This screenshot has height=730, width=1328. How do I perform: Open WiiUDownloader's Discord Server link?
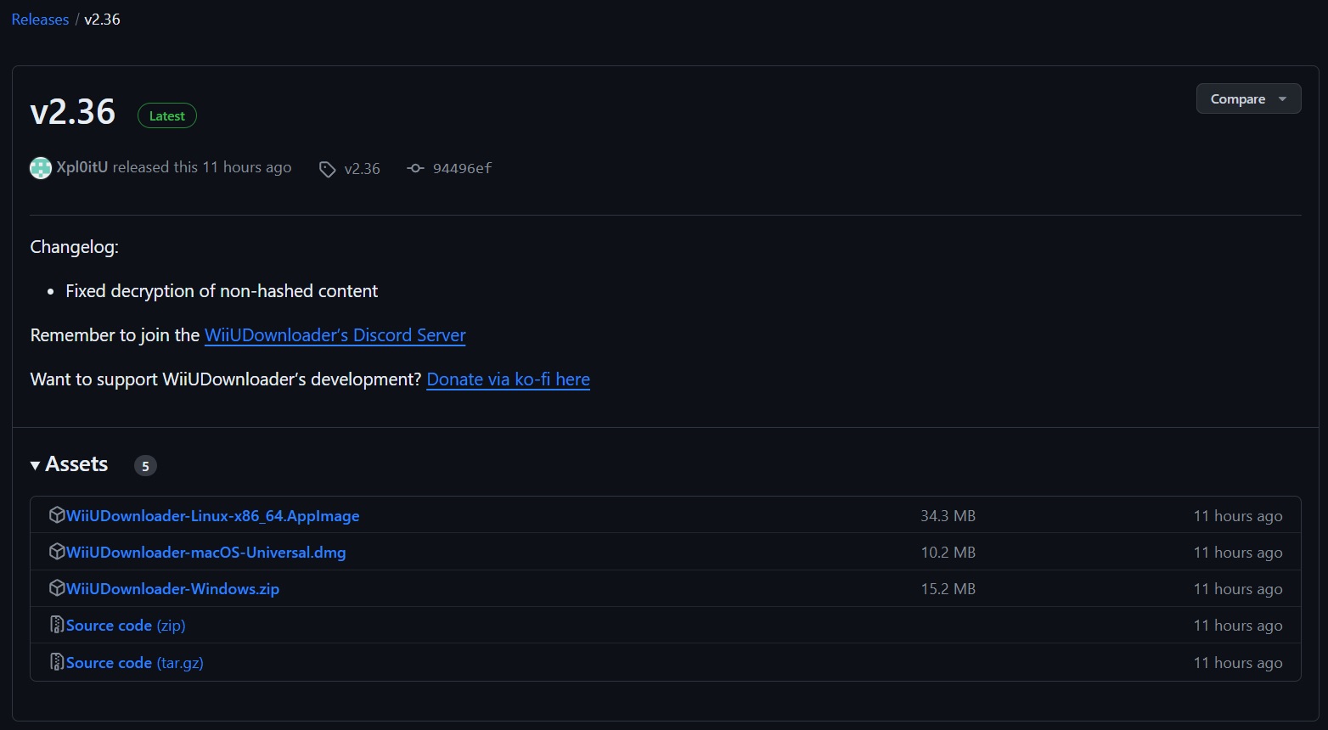pos(335,335)
